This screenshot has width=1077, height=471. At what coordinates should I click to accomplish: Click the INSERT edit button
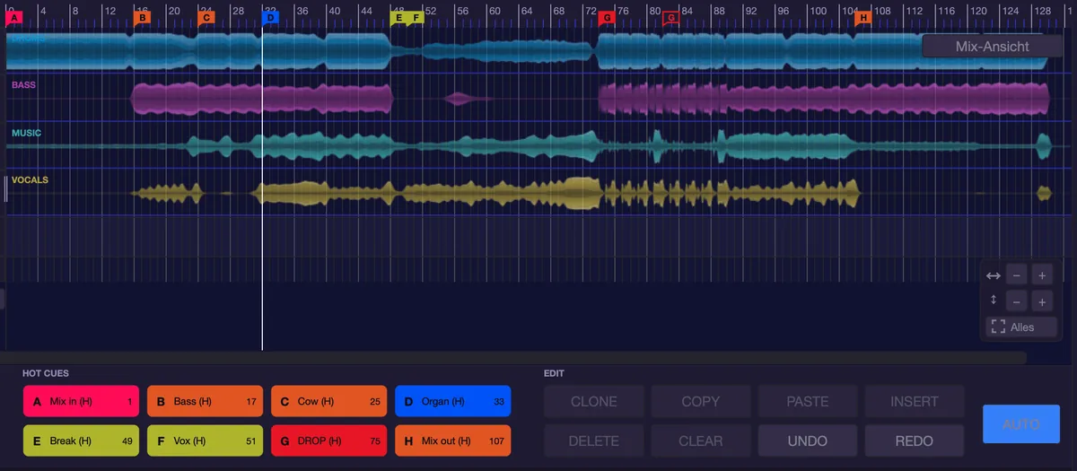(x=915, y=402)
